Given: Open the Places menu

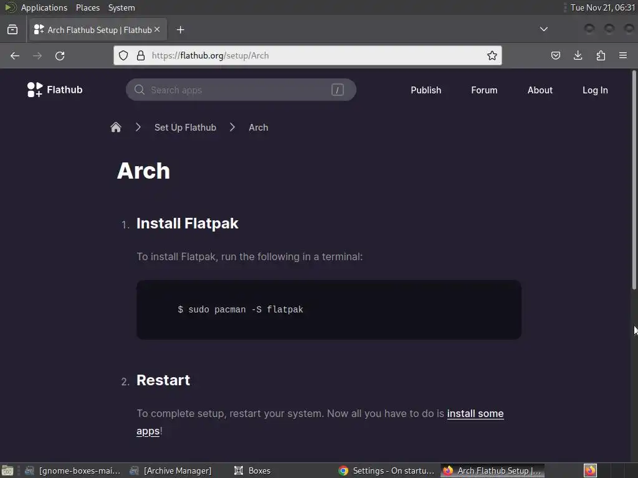Looking at the screenshot, I should coord(88,7).
